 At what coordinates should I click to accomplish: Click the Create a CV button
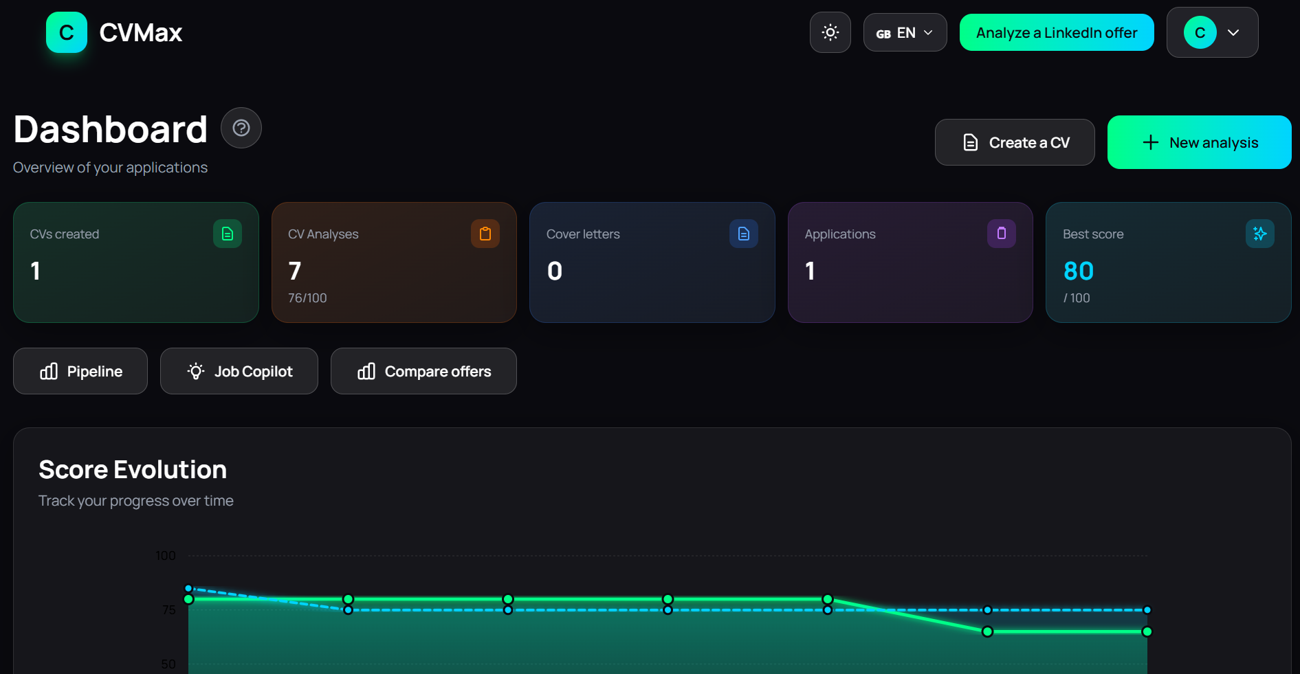tap(1015, 142)
